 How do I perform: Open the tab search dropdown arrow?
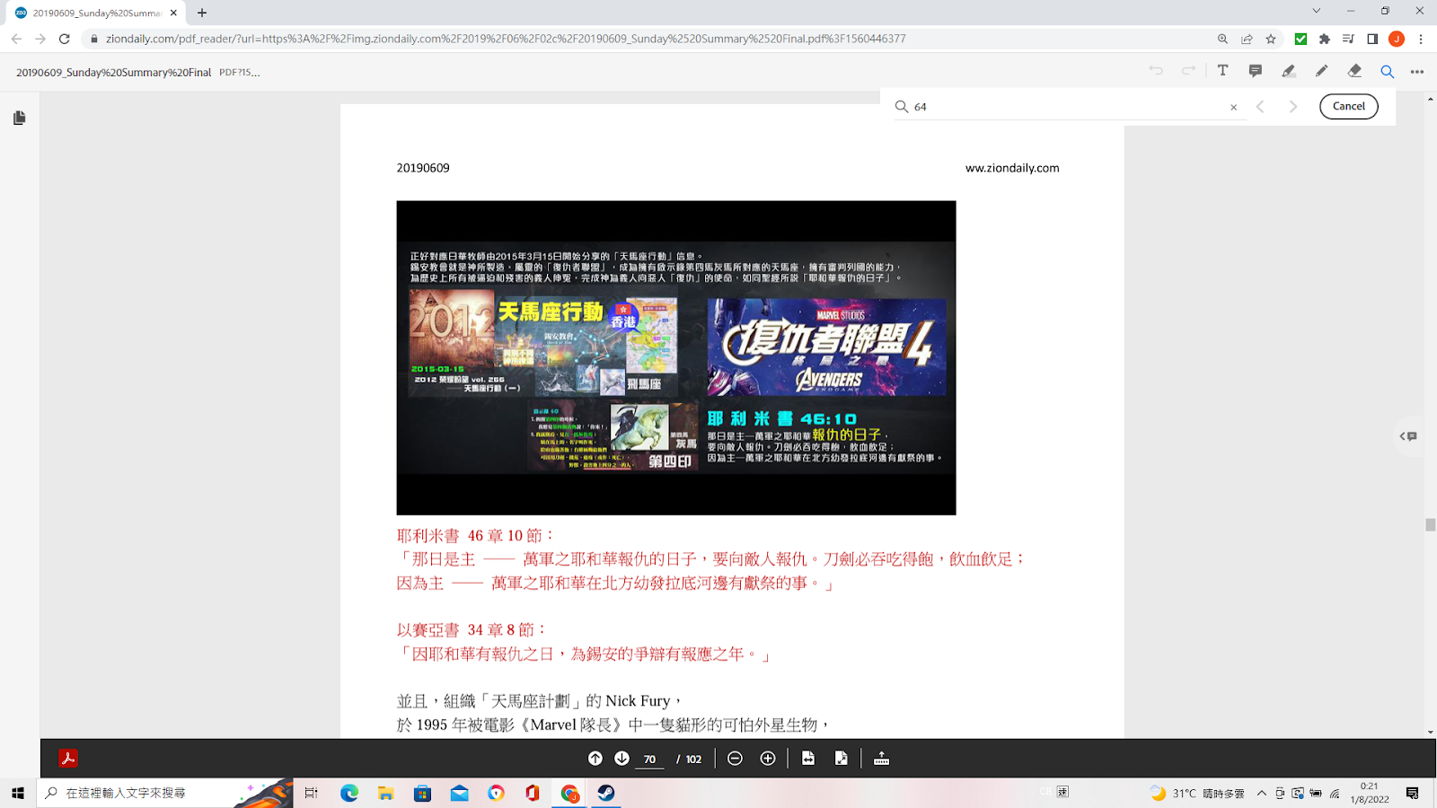1317,11
